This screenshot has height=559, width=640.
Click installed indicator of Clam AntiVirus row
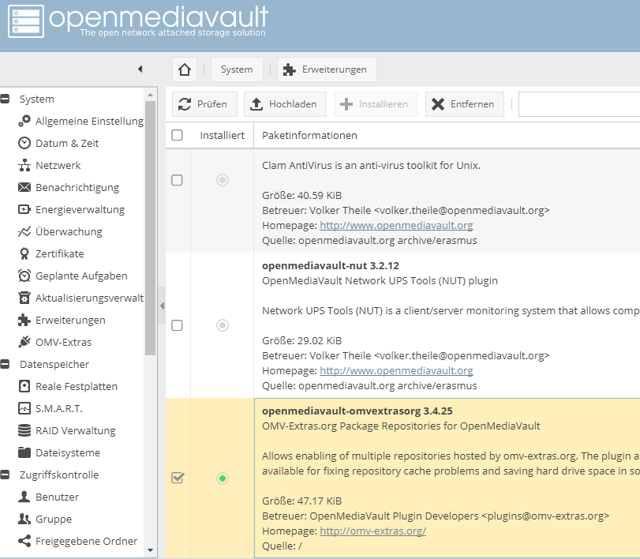tap(223, 180)
